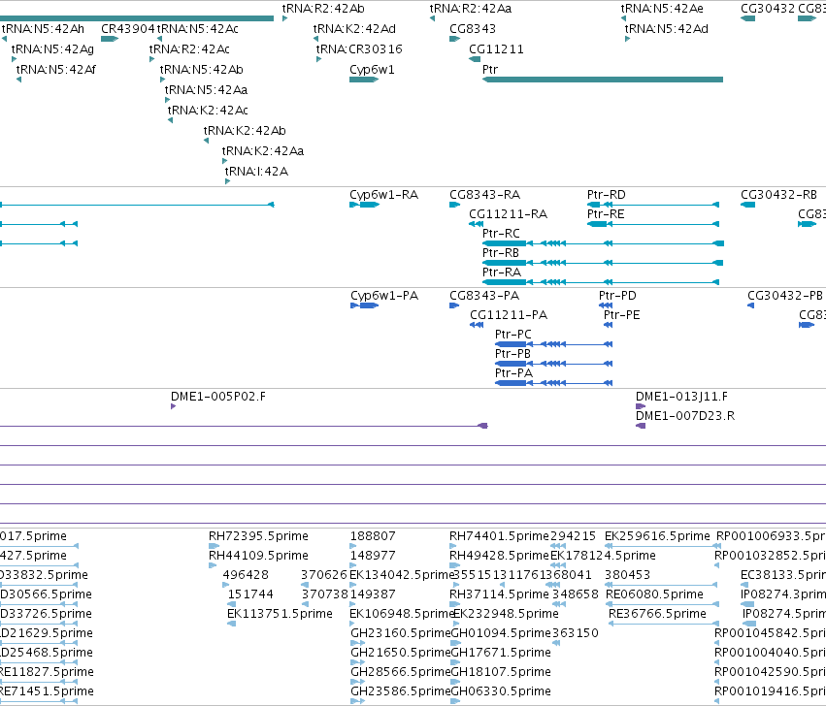Open the GH28566.5prime EST label
The height and width of the screenshot is (706, 826).
click(x=401, y=672)
